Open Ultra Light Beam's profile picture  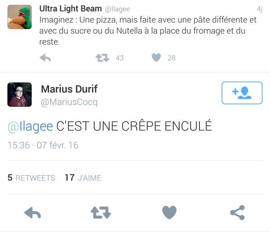point(19,17)
